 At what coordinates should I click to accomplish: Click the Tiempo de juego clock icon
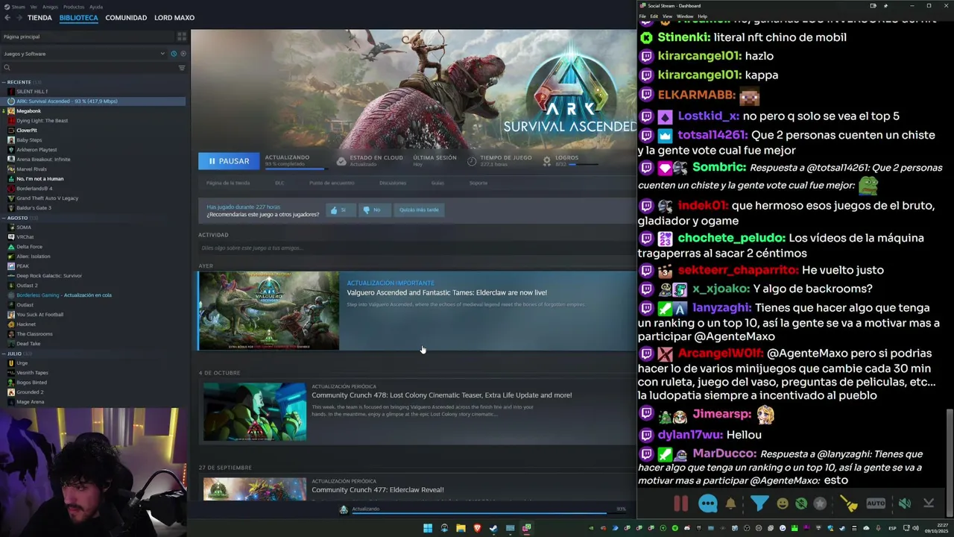472,161
